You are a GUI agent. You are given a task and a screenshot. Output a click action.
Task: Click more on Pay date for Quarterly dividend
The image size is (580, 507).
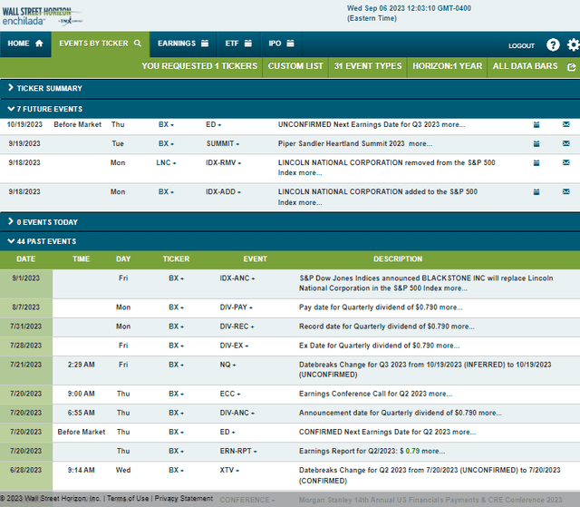pyautogui.click(x=451, y=307)
